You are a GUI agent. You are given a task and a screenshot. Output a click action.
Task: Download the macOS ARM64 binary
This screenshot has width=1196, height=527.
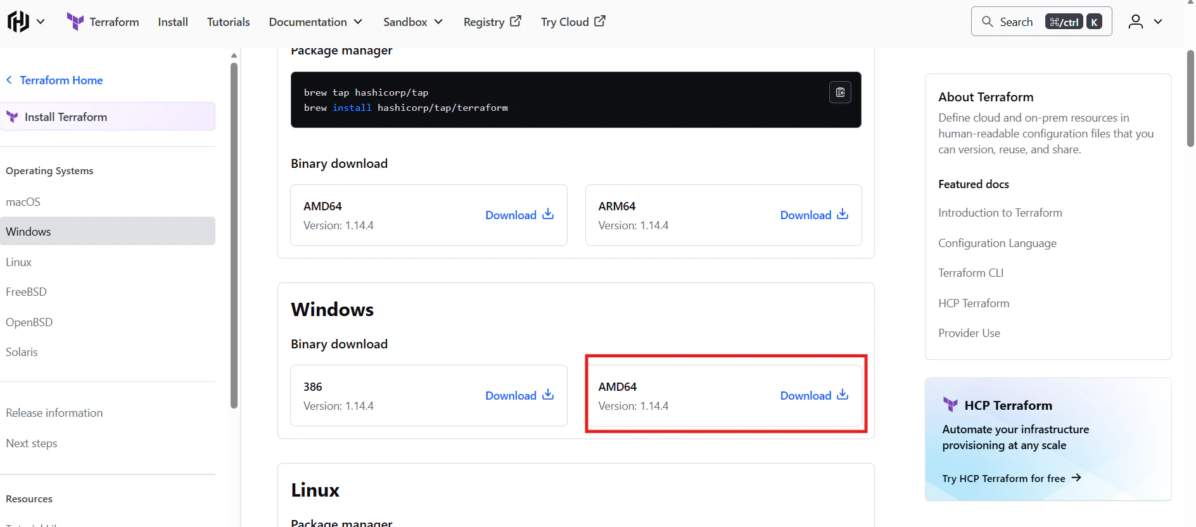pos(814,215)
